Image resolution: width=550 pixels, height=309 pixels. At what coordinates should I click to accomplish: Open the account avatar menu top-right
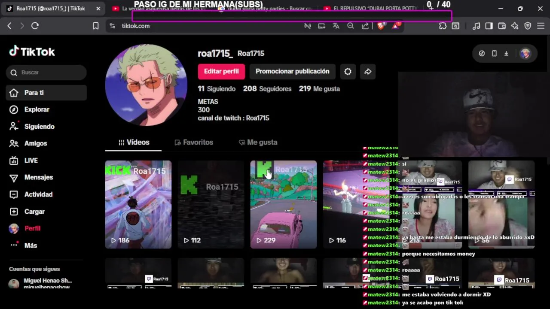pyautogui.click(x=525, y=53)
